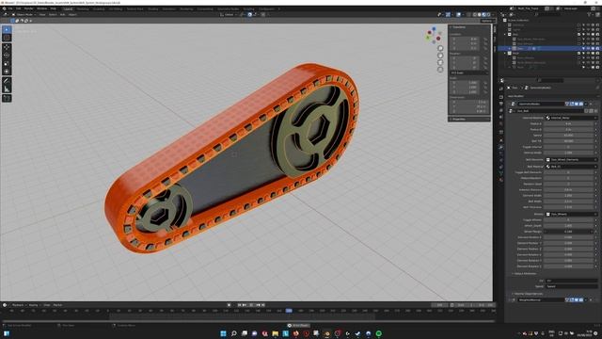The width and height of the screenshot is (602, 339).
Task: Switch to the Shading workspace tab
Action: 152,8
